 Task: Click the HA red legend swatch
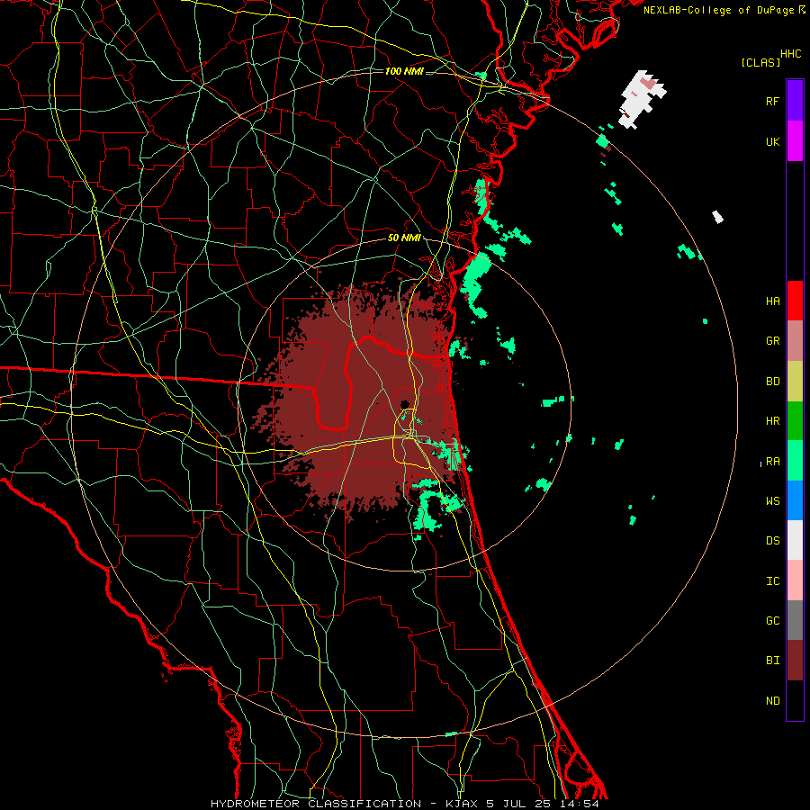pyautogui.click(x=795, y=301)
